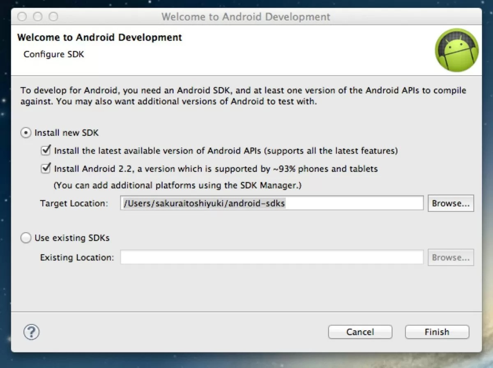Browse for the Target Location folder
The height and width of the screenshot is (368, 493).
451,203
